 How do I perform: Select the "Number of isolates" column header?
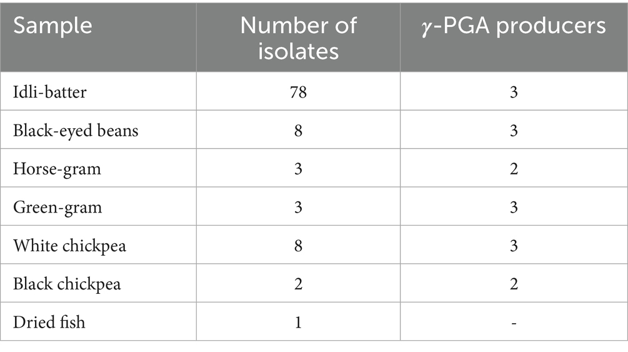(x=298, y=36)
